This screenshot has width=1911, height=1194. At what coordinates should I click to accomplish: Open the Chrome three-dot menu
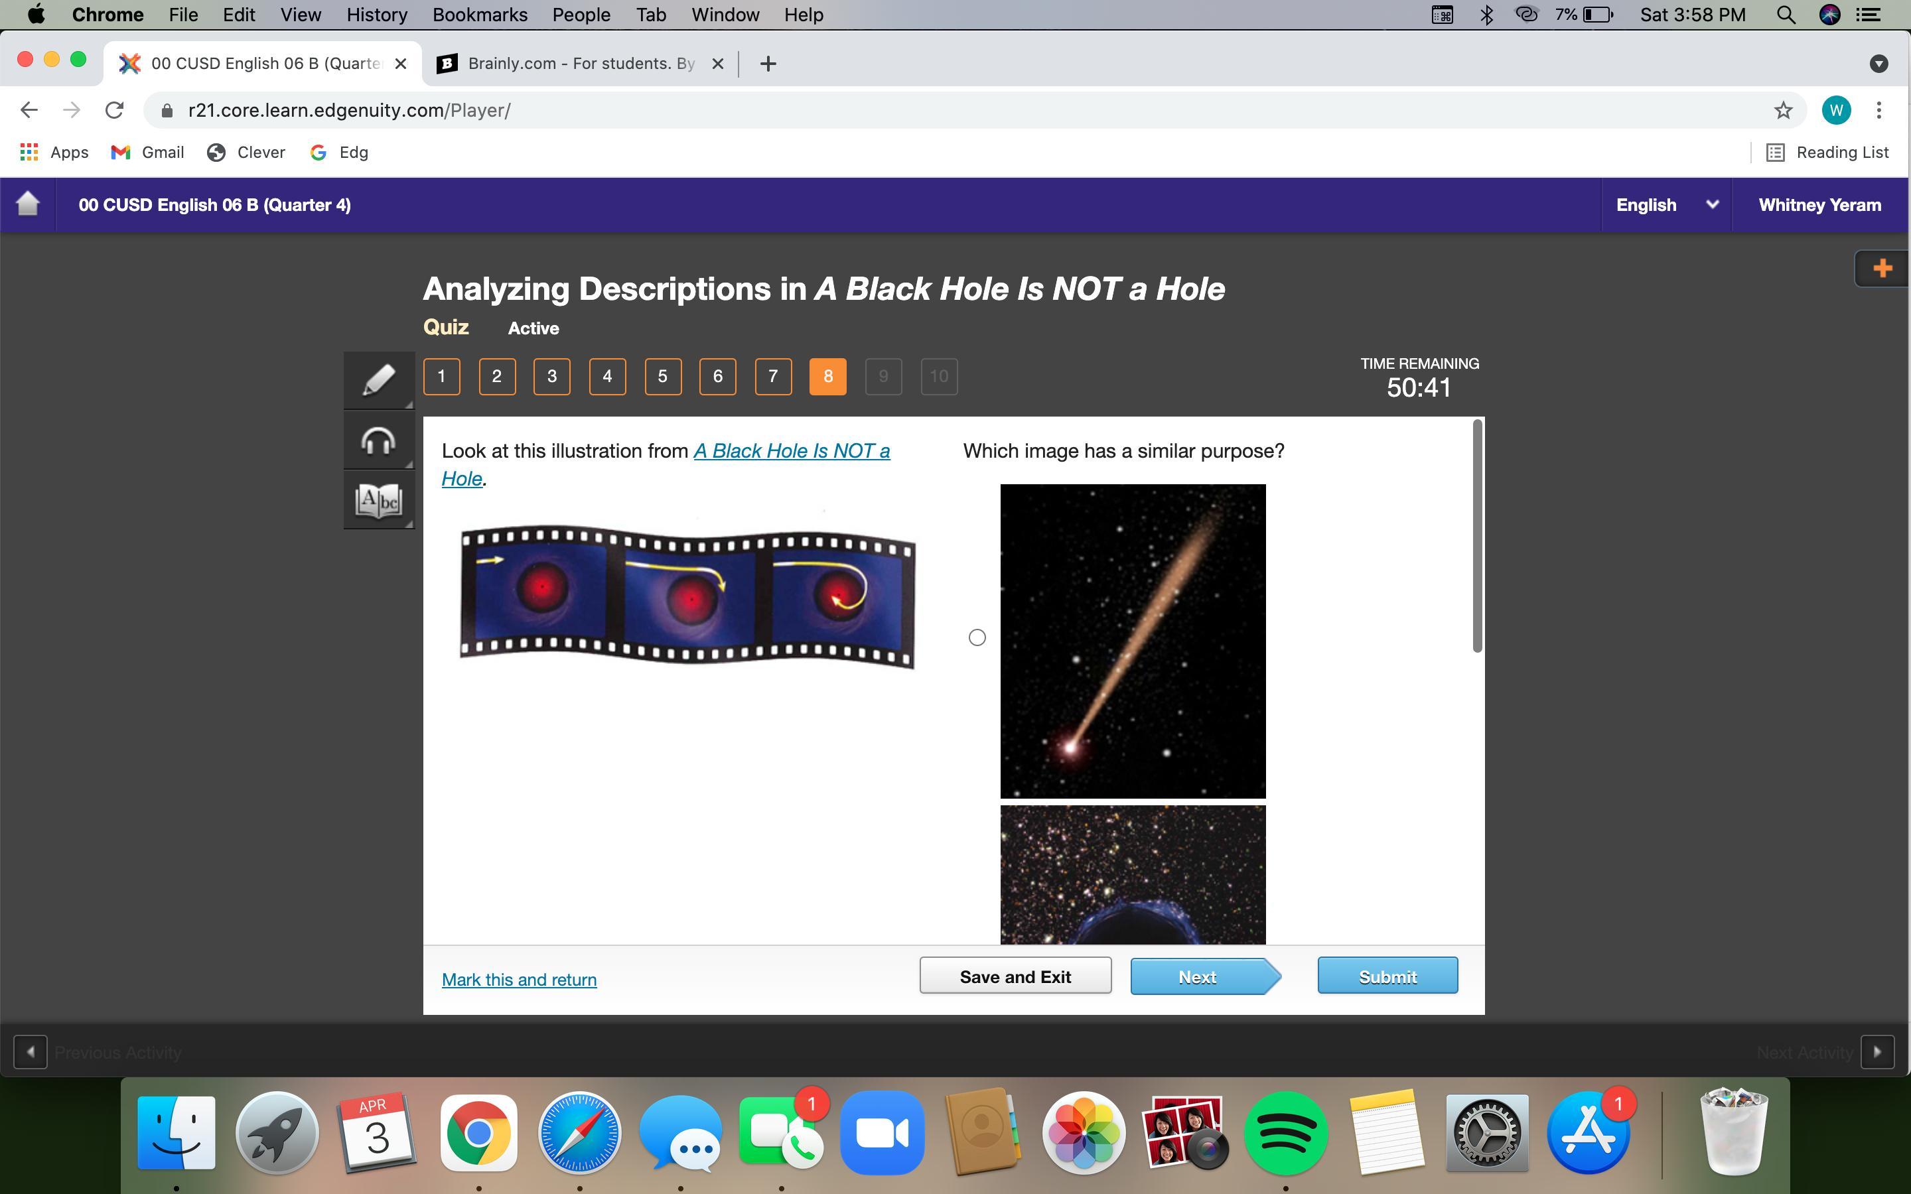[1878, 111]
